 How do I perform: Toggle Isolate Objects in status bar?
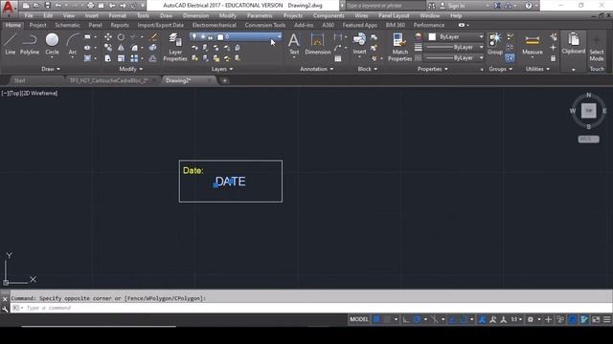[x=560, y=319]
